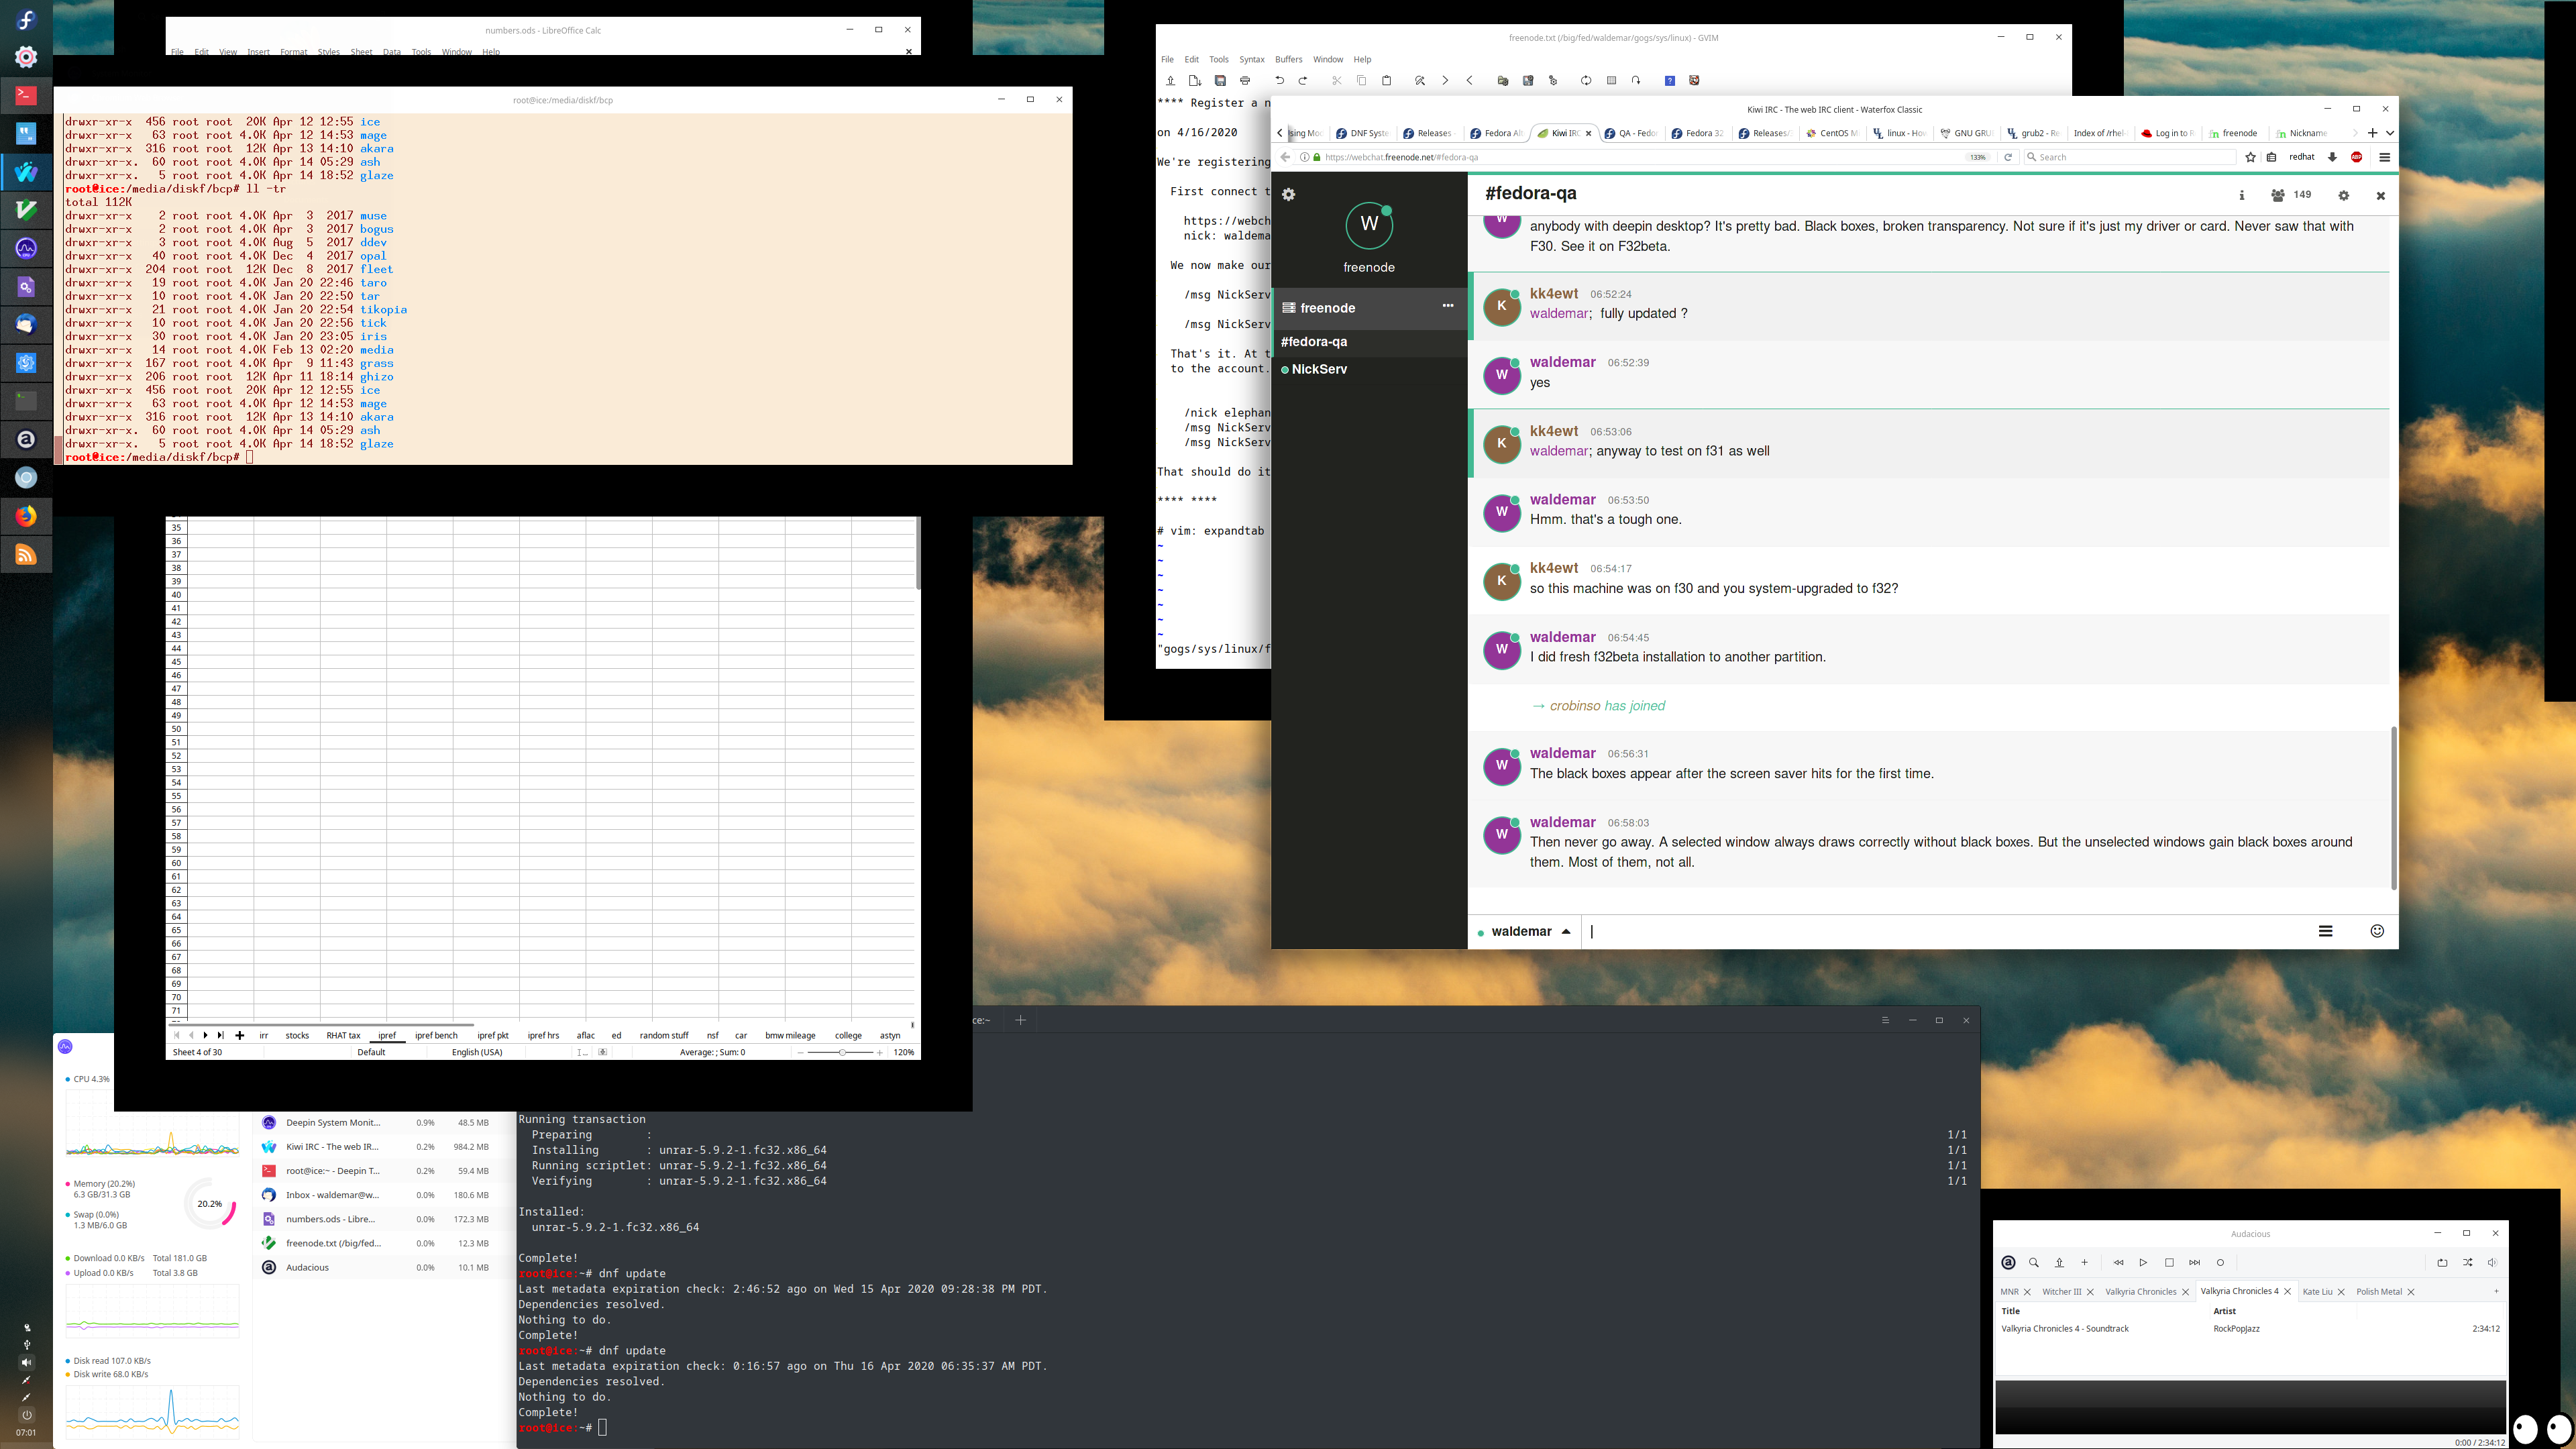Open Thunderbird from the dock
This screenshot has width=2576, height=1449.
26,325
